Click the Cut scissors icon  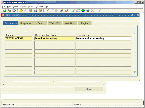point(47,11)
